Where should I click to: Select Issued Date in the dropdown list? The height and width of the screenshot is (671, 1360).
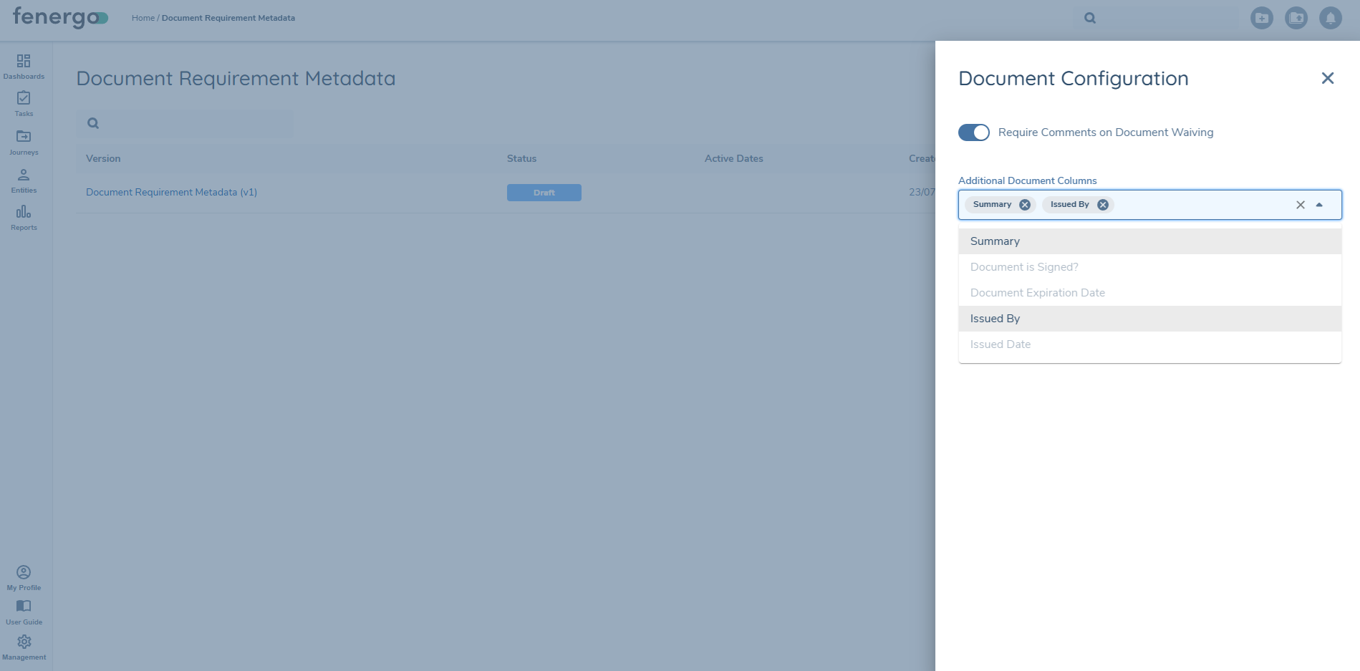(1000, 344)
